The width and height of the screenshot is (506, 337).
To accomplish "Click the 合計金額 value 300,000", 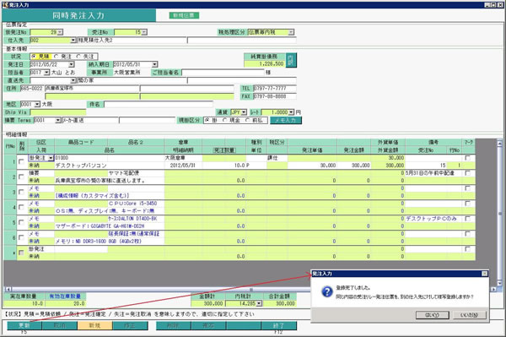I will click(279, 303).
